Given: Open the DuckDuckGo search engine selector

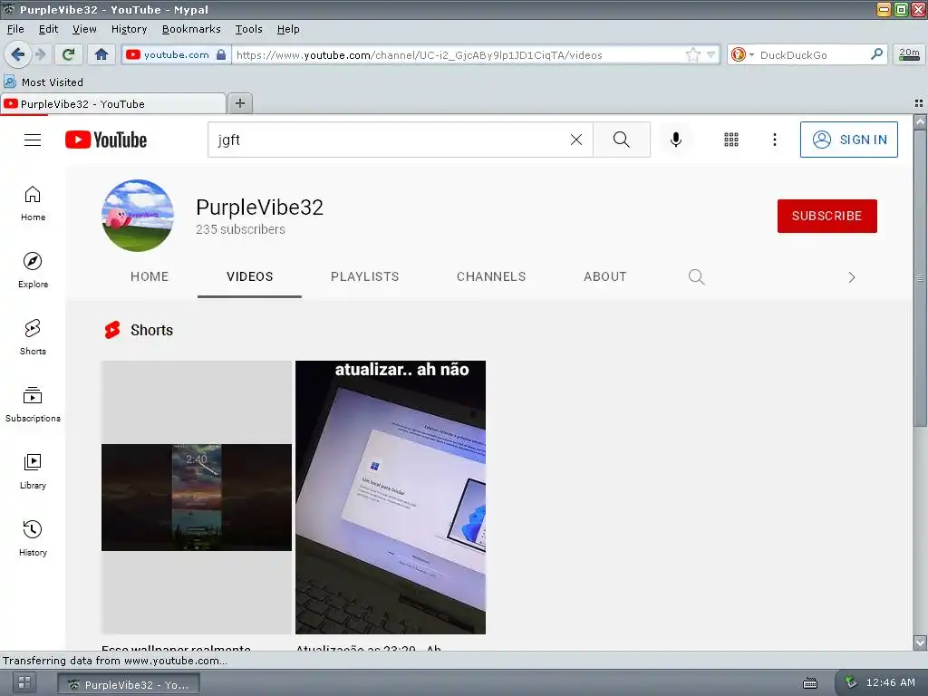Looking at the screenshot, I should [x=742, y=55].
